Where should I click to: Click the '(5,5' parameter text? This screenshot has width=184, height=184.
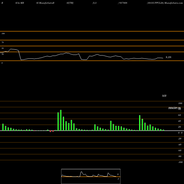click(95, 3)
